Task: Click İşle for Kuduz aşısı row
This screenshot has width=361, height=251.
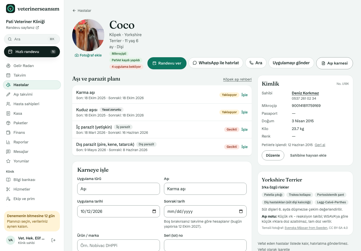Action: (244, 112)
